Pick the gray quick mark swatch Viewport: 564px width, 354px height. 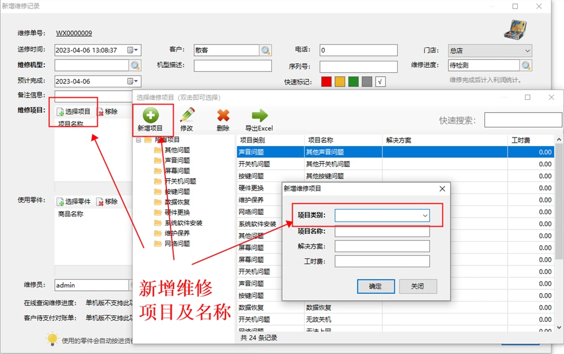click(x=367, y=82)
